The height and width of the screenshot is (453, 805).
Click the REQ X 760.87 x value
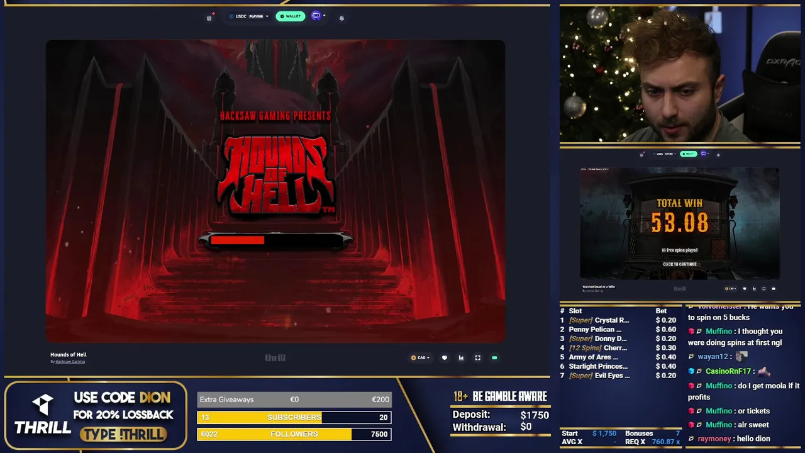click(665, 442)
